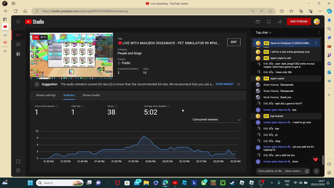Go back with the browser back arrow

(x=6, y=11)
